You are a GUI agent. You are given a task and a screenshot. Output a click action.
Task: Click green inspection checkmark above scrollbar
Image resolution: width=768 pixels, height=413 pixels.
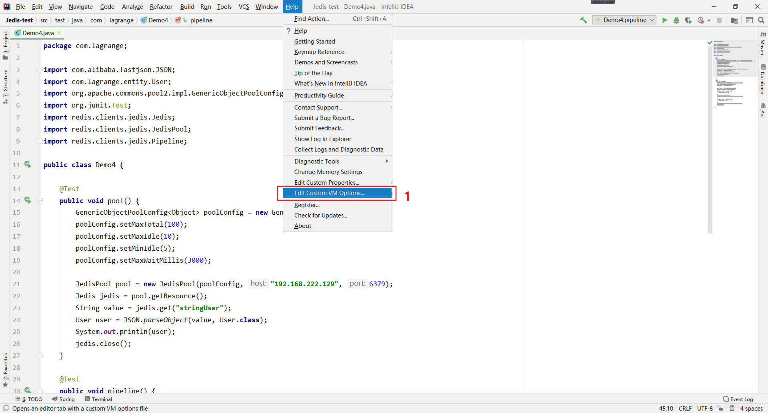(710, 42)
